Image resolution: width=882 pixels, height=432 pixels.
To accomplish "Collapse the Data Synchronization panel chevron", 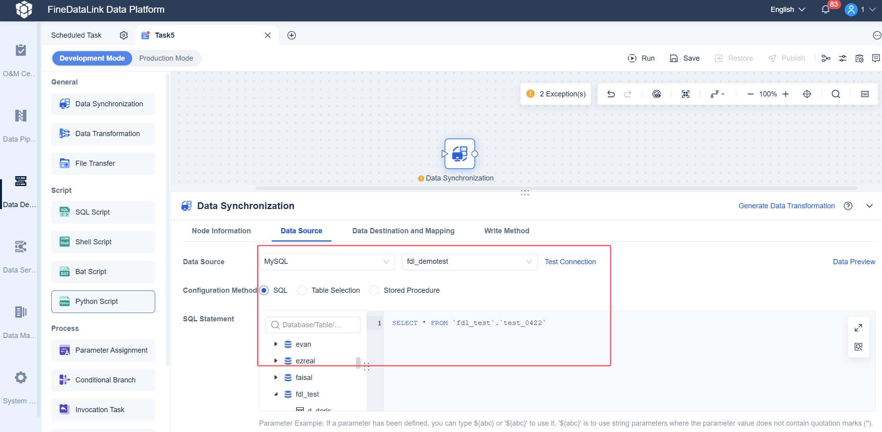I will pos(869,206).
